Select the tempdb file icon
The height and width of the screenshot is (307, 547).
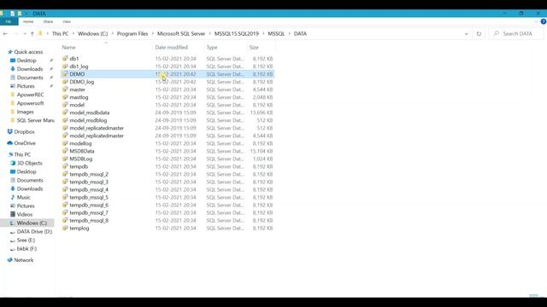pyautogui.click(x=65, y=166)
